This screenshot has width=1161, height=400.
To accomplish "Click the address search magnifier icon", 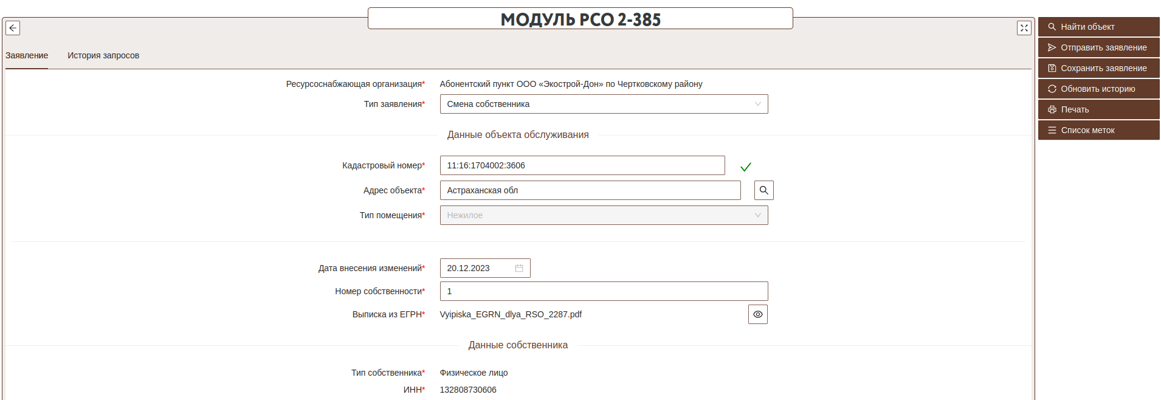I will coord(763,190).
